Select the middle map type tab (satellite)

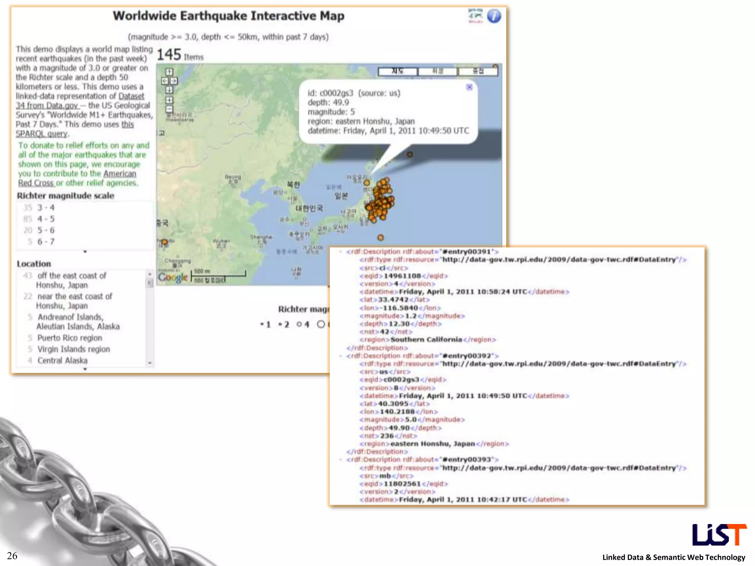438,71
